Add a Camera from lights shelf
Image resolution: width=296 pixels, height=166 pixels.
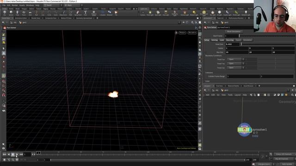coord(143,13)
